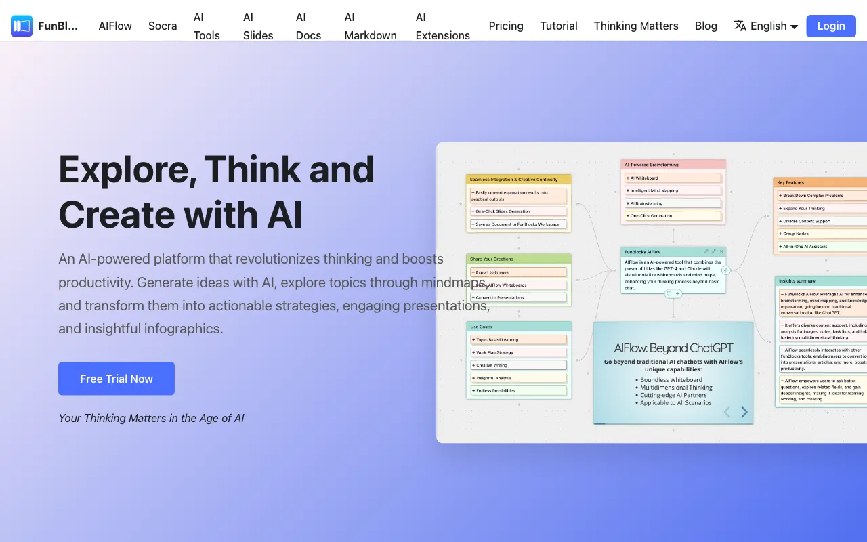Screen dimensions: 867x542
Task: Click the FunBl... brand name text
Action: point(58,26)
